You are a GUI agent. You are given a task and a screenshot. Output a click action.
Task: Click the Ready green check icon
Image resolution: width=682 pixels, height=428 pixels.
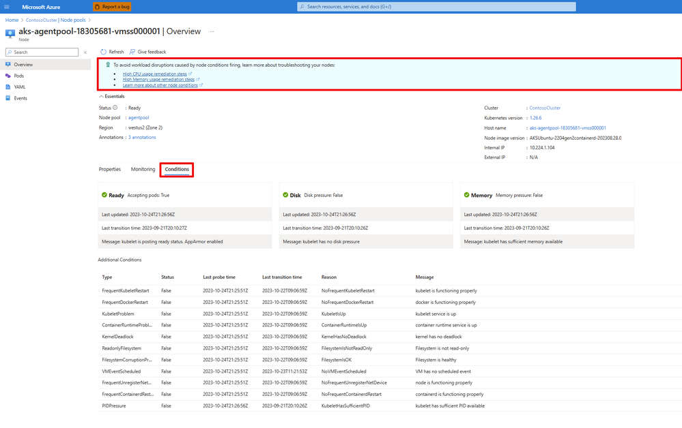(104, 195)
